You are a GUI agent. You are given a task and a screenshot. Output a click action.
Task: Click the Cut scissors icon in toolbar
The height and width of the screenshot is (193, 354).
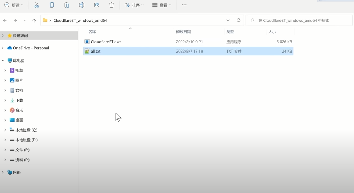coord(37,5)
